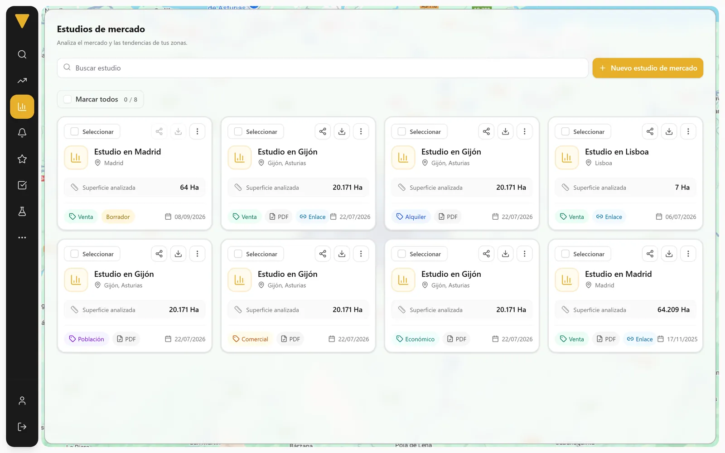
Task: Open three-dot menu on Gijón Económico card
Action: (x=525, y=254)
